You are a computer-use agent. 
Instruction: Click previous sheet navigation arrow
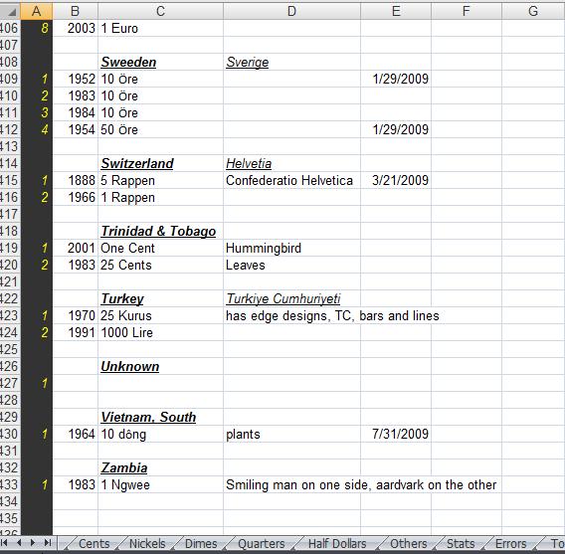point(19,543)
